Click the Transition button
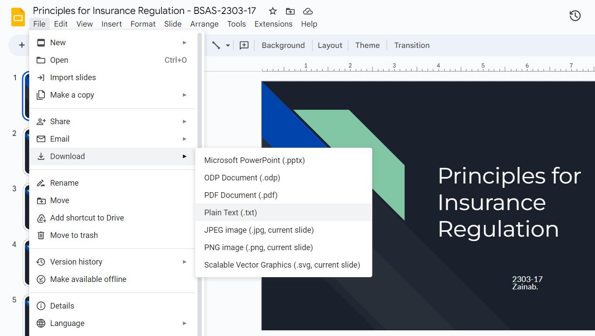 click(x=411, y=45)
